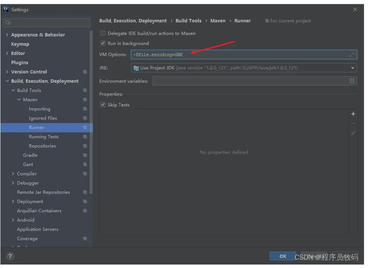Click the project-level icon beside Importing
374x268 pixels.
(85, 109)
